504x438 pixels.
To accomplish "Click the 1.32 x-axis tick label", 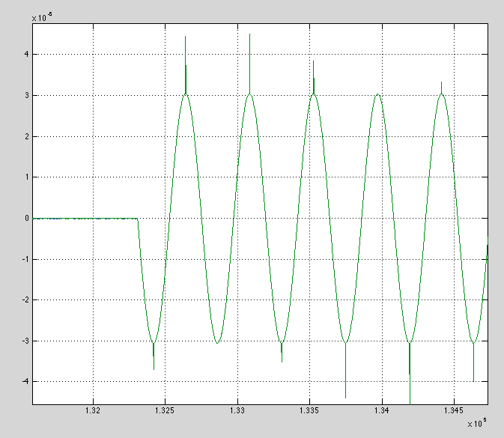I will 93,411.
